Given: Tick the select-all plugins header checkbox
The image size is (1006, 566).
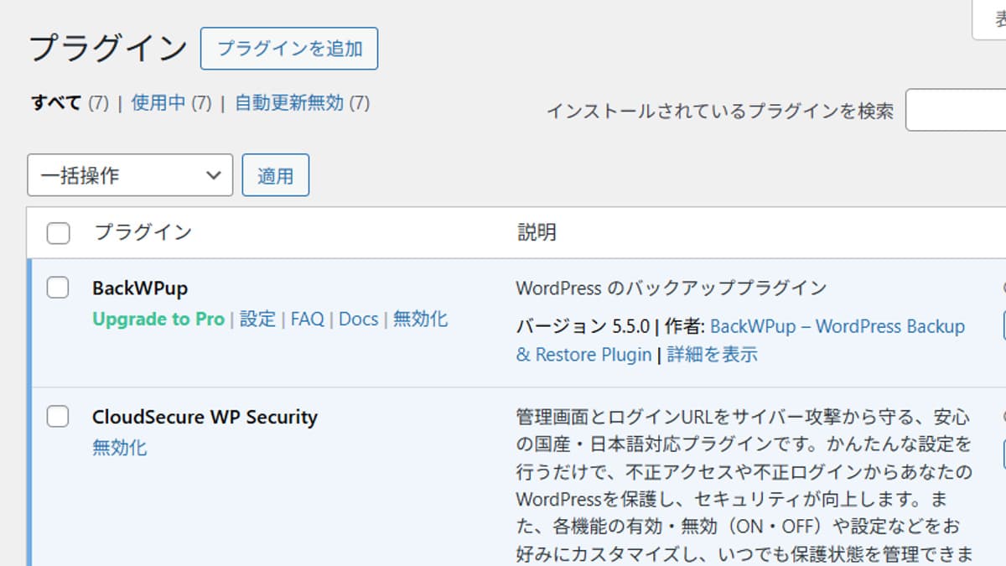Looking at the screenshot, I should point(58,233).
